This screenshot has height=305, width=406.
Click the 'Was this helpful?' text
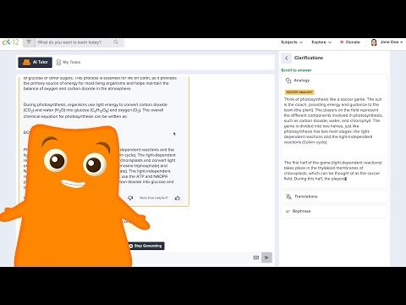(154, 198)
